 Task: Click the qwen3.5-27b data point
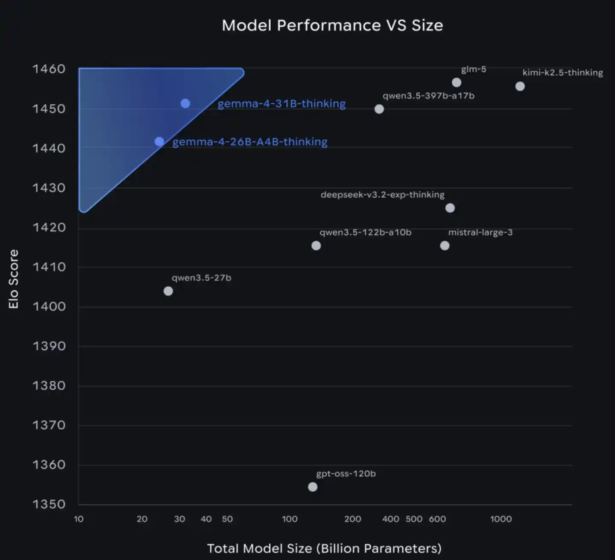[x=168, y=291]
